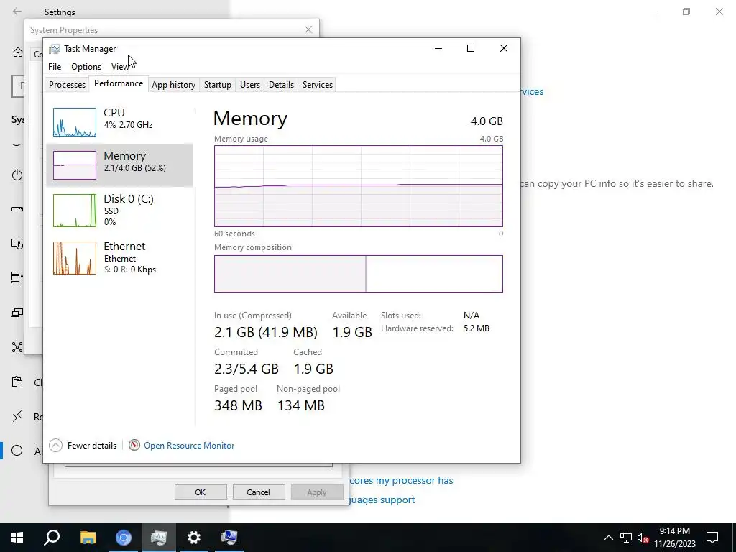
Task: Open Power & sleep icon in Settings sidebar
Action: 17,175
